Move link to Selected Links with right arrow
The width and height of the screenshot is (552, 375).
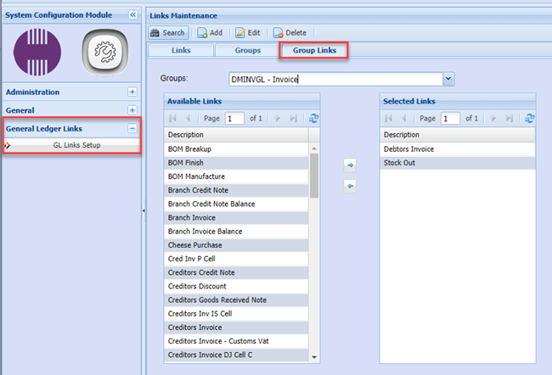pos(350,166)
